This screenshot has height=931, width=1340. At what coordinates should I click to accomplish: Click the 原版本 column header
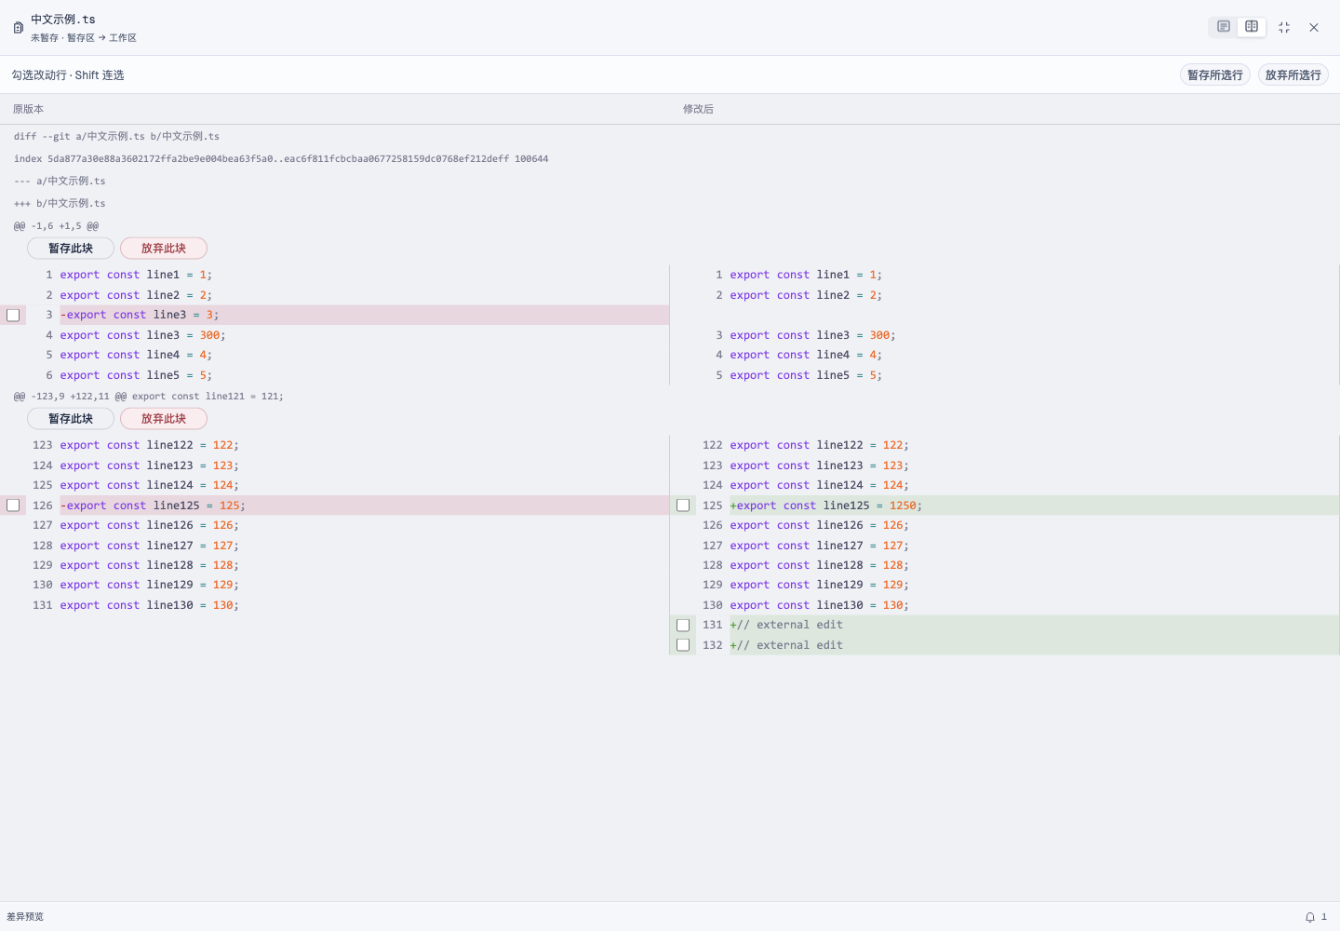click(28, 109)
